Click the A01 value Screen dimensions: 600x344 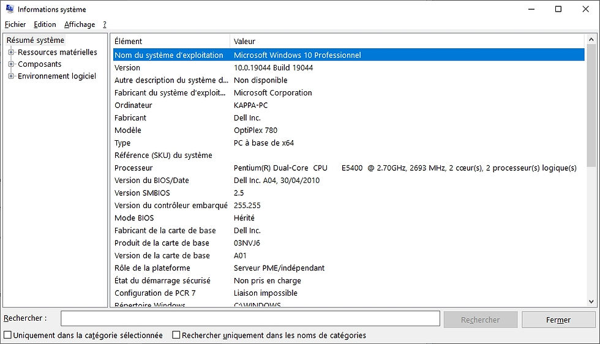point(240,256)
